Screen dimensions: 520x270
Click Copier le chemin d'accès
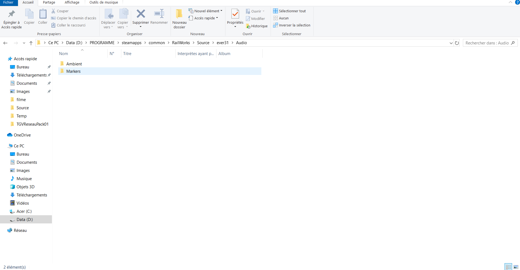[74, 18]
